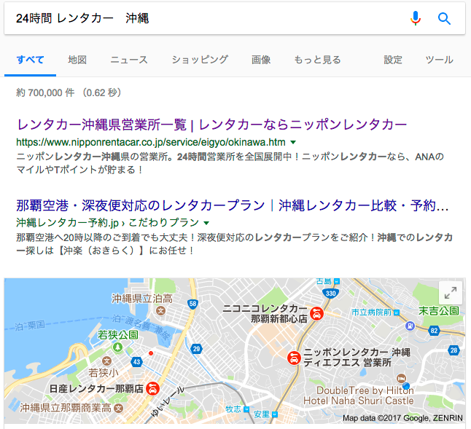Viewport: 471px width, 429px height.
Task: Click the 沖縄県立泊高 school icon
Action: pyautogui.click(x=160, y=310)
